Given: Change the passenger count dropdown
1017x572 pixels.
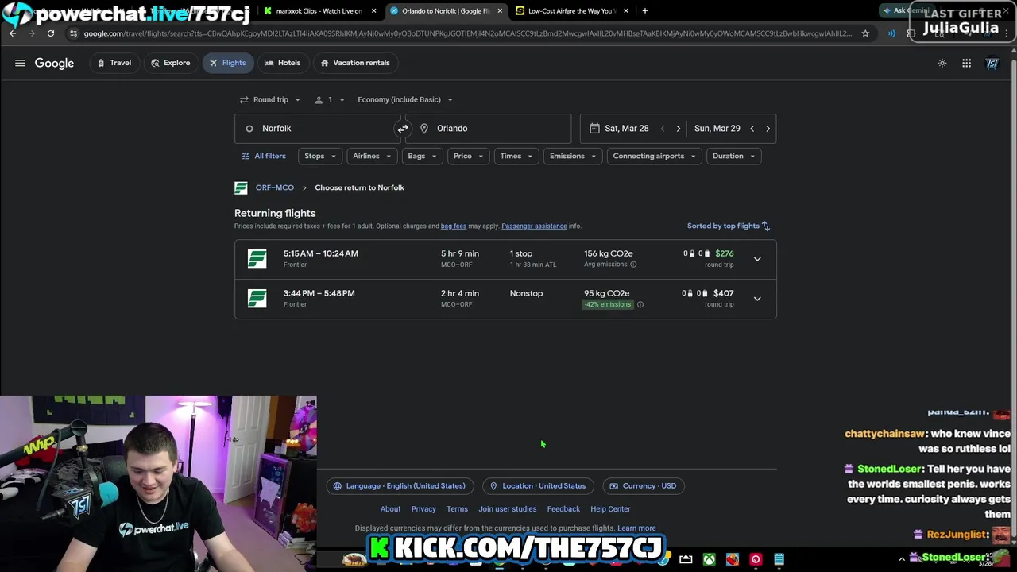Looking at the screenshot, I should pyautogui.click(x=330, y=99).
